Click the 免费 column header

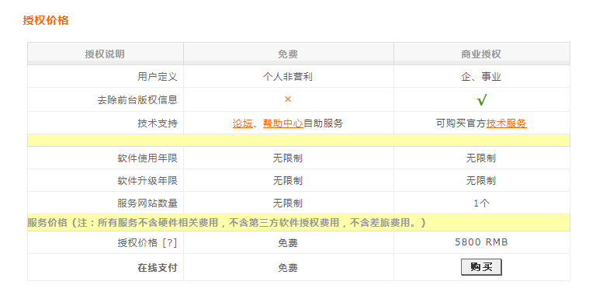pos(288,54)
